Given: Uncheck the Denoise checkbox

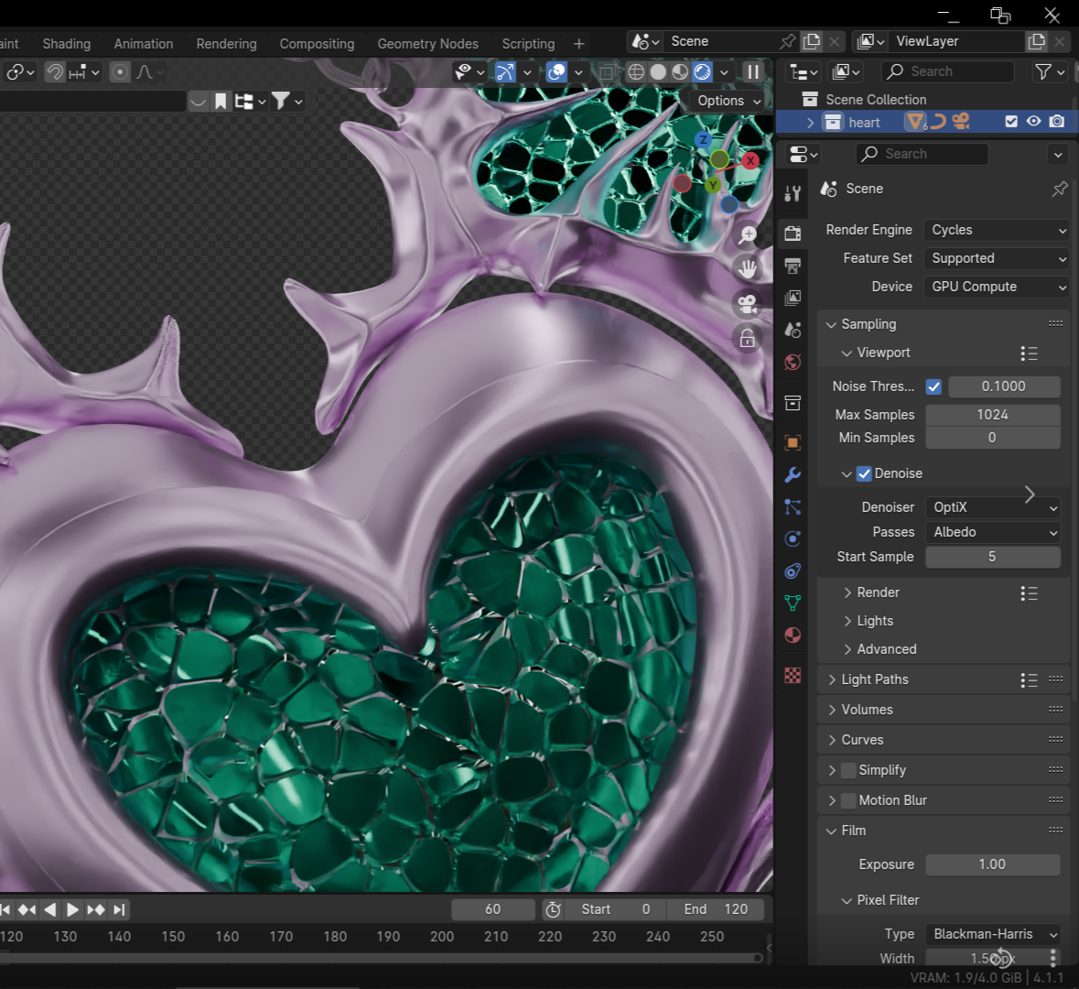Looking at the screenshot, I should [864, 473].
